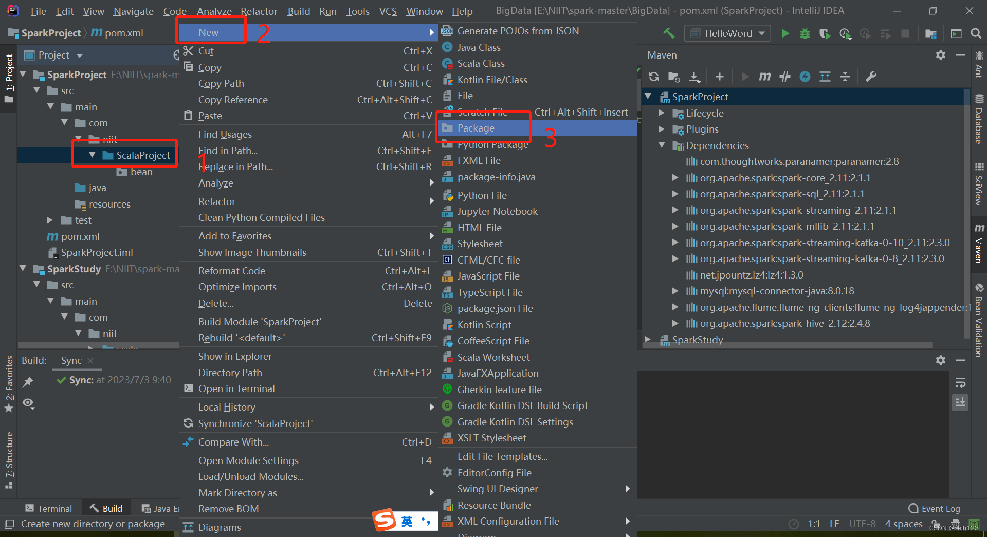Viewport: 987px width, 537px height.
Task: Collapse the ScalaProject folder
Action: coord(92,155)
